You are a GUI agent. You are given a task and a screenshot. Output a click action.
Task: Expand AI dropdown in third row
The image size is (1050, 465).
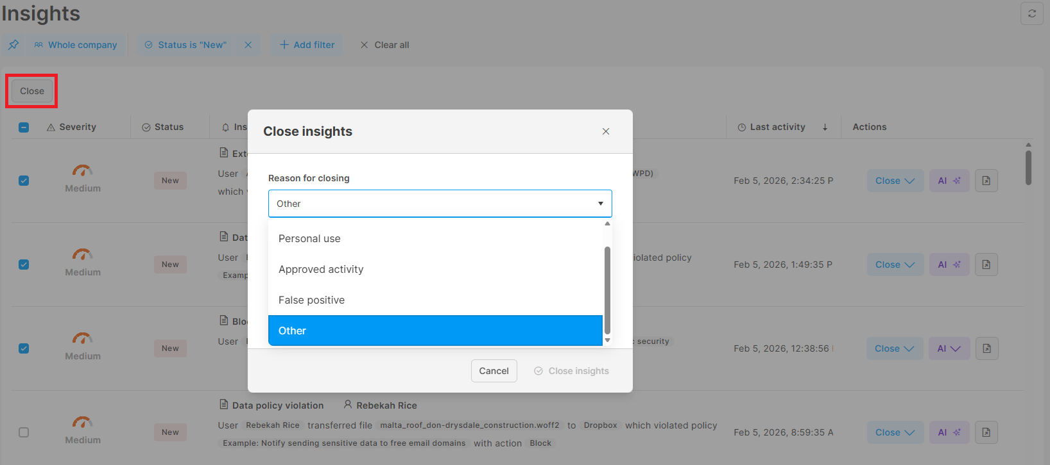(x=949, y=348)
